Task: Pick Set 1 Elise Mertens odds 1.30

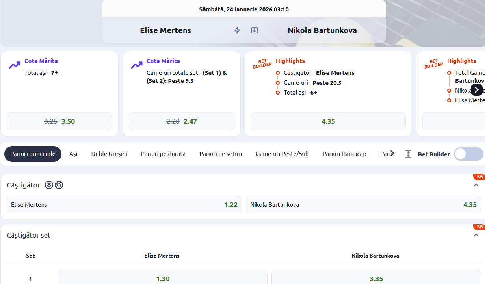Action: click(x=163, y=278)
